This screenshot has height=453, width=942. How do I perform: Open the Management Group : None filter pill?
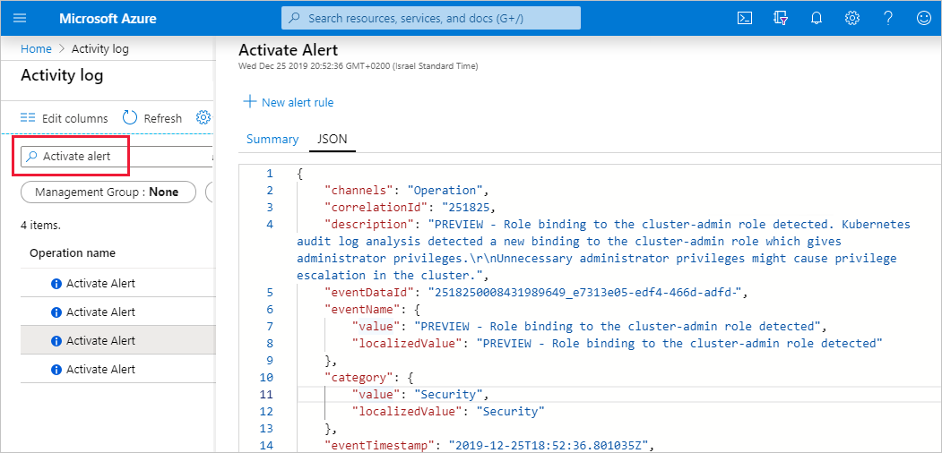[x=108, y=192]
